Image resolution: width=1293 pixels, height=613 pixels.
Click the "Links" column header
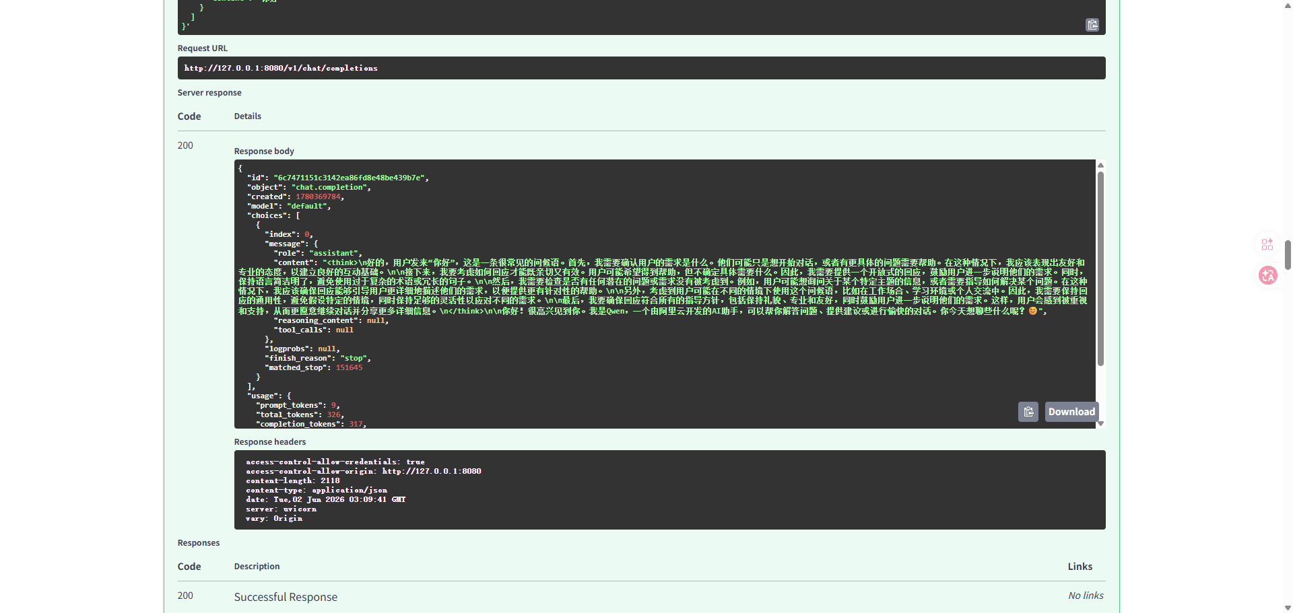(1080, 567)
